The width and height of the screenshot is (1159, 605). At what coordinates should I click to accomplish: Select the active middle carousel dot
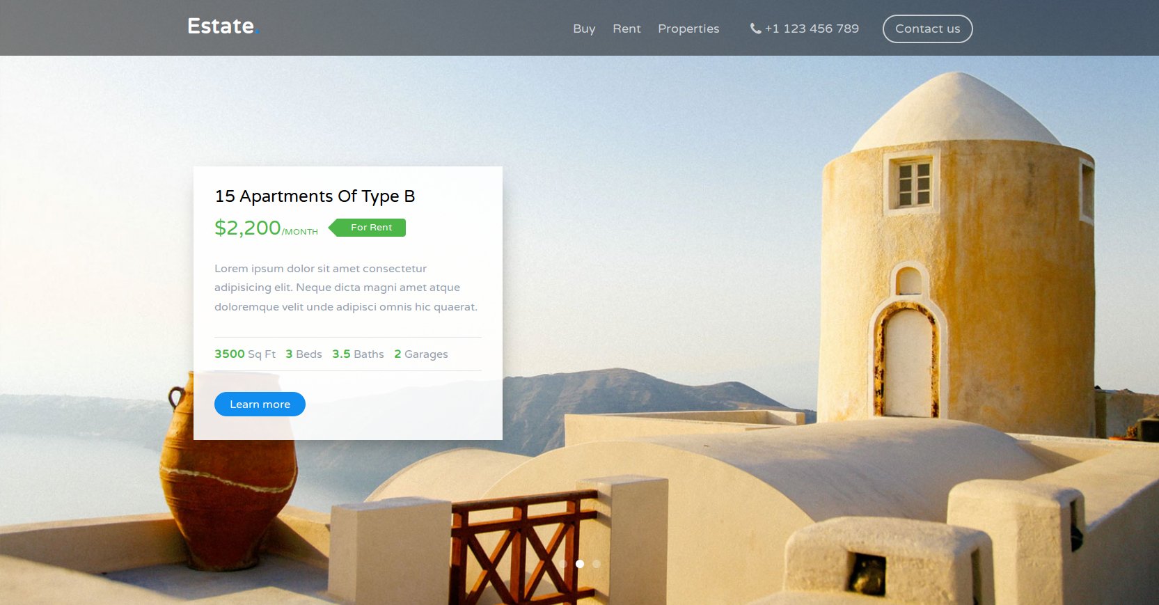(580, 564)
